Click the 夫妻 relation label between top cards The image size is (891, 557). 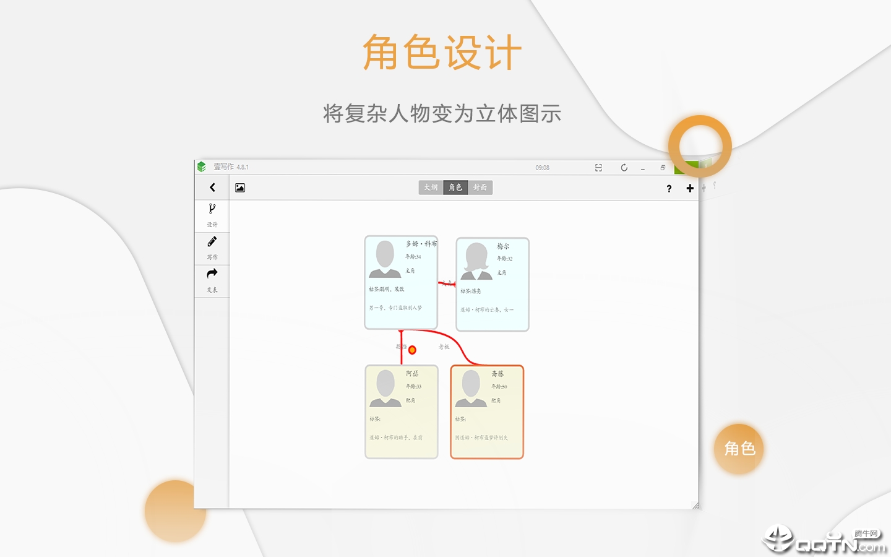(x=448, y=283)
